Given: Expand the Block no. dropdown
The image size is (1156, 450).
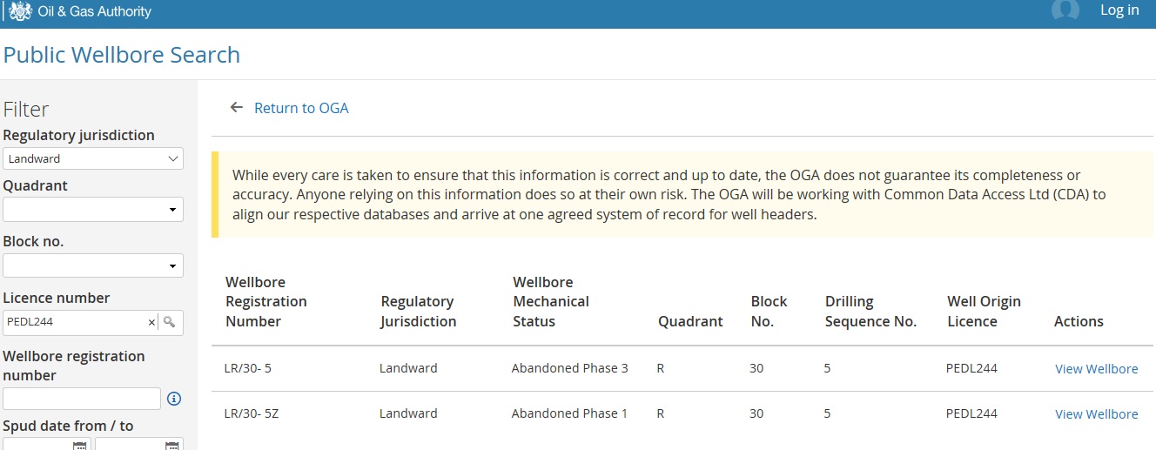Looking at the screenshot, I should click(x=93, y=265).
